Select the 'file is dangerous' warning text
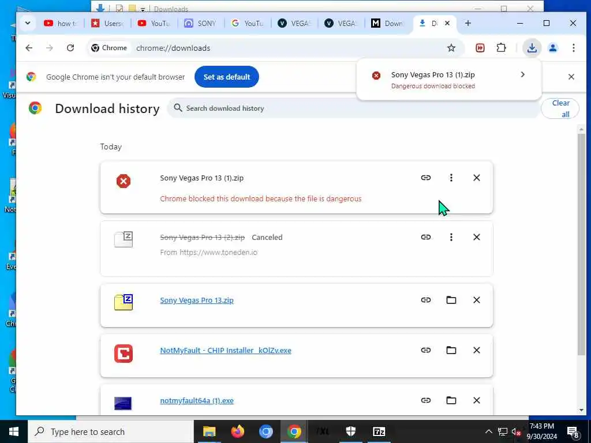This screenshot has height=443, width=591. pyautogui.click(x=260, y=199)
